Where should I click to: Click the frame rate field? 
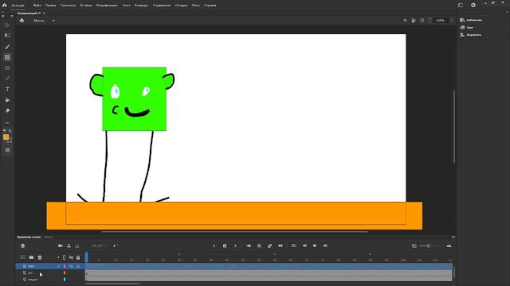pyautogui.click(x=99, y=245)
